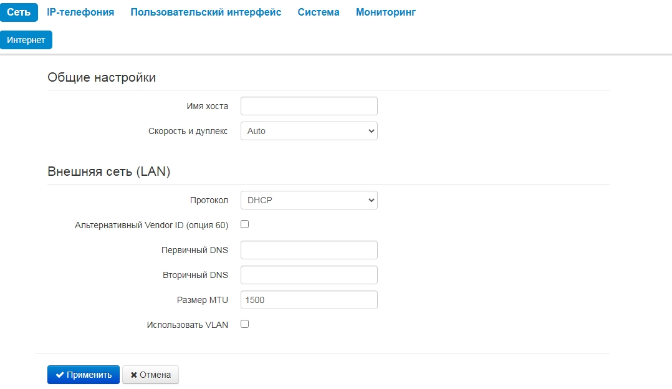Click the Альтернативный Vendor ID (опция 60) label text
This screenshot has width=672, height=389.
151,225
